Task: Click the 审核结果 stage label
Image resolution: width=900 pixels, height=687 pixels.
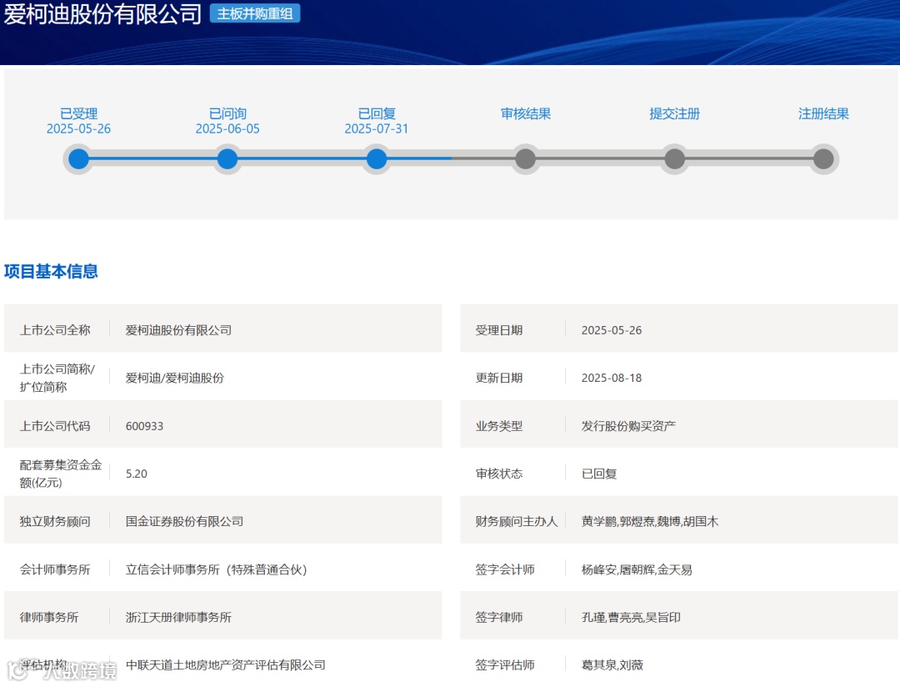Action: click(525, 113)
